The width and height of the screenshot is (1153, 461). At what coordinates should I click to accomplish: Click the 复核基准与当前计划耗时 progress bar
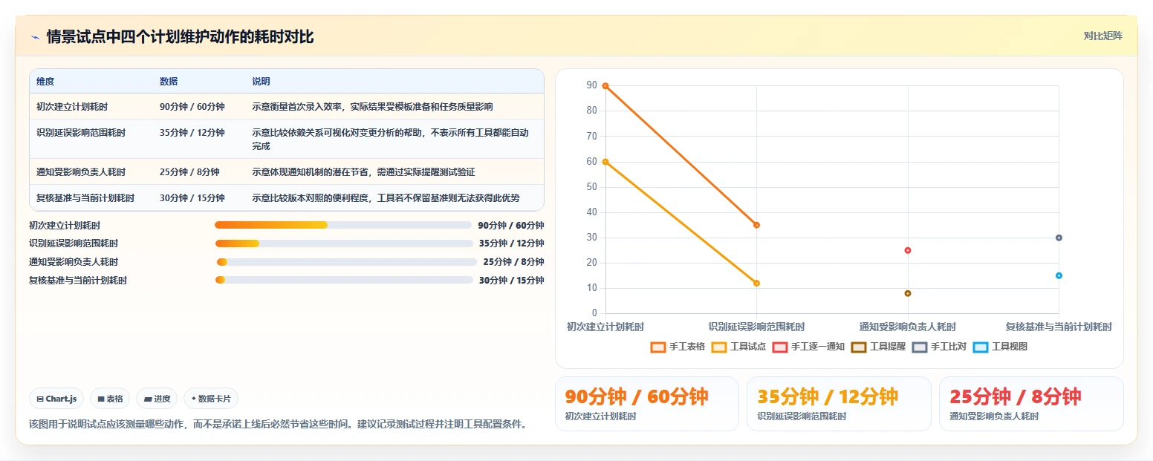click(x=343, y=280)
